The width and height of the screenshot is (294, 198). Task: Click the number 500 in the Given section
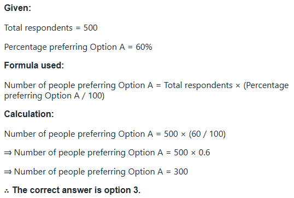(90, 28)
